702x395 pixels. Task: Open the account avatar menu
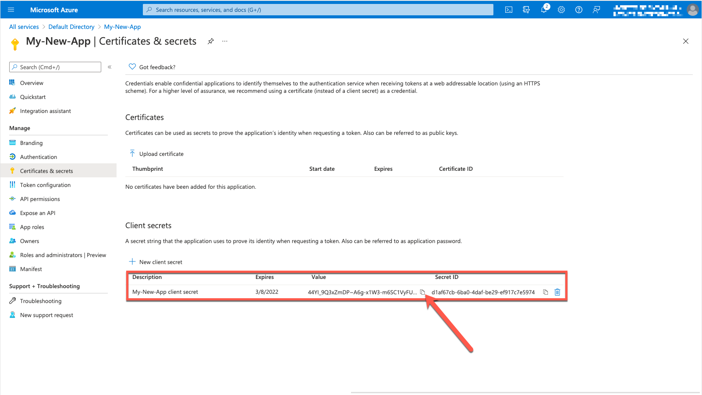click(693, 10)
